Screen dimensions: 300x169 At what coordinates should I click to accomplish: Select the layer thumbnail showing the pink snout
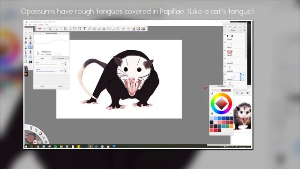pyautogui.click(x=230, y=52)
